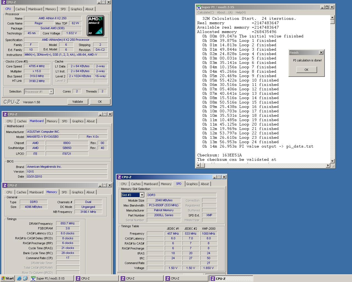The image size is (352, 282).
Task: Click CPU-Z title icon in Mainboard window
Action: tap(5, 114)
